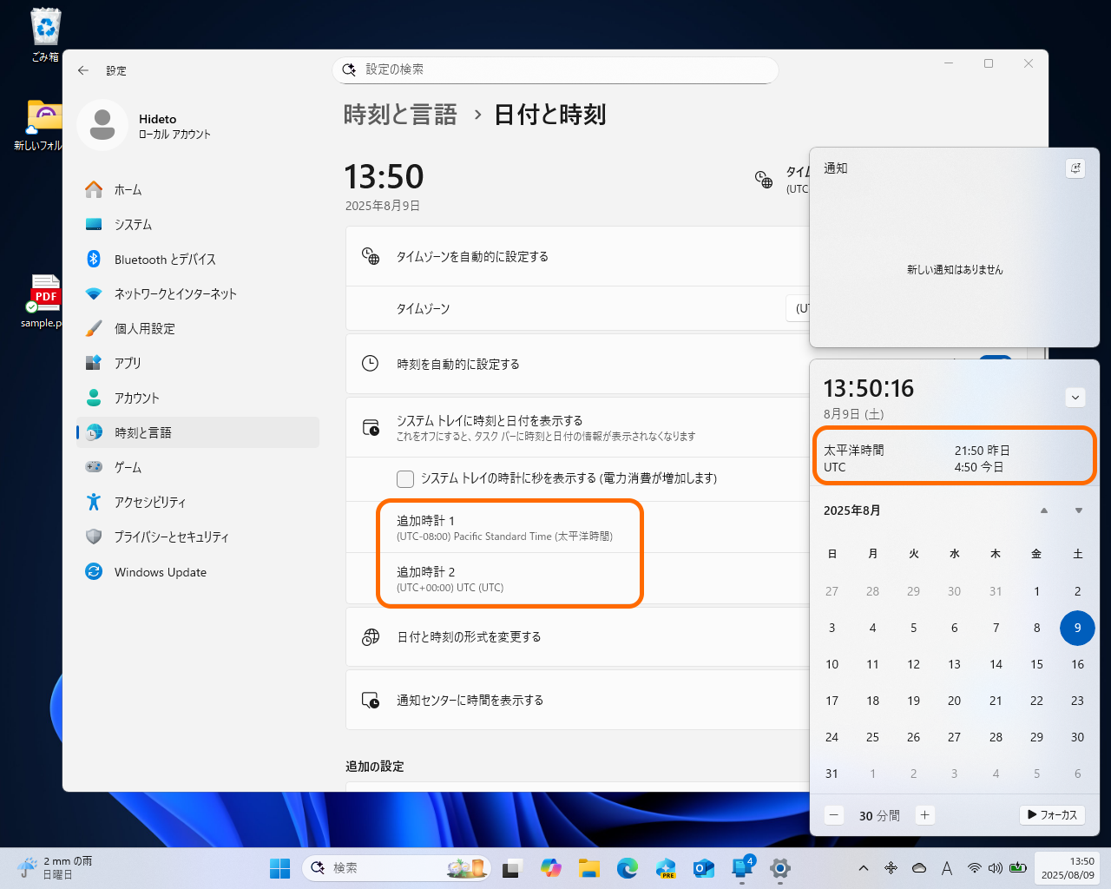Enable showing seconds in the system tray clock

pos(404,478)
